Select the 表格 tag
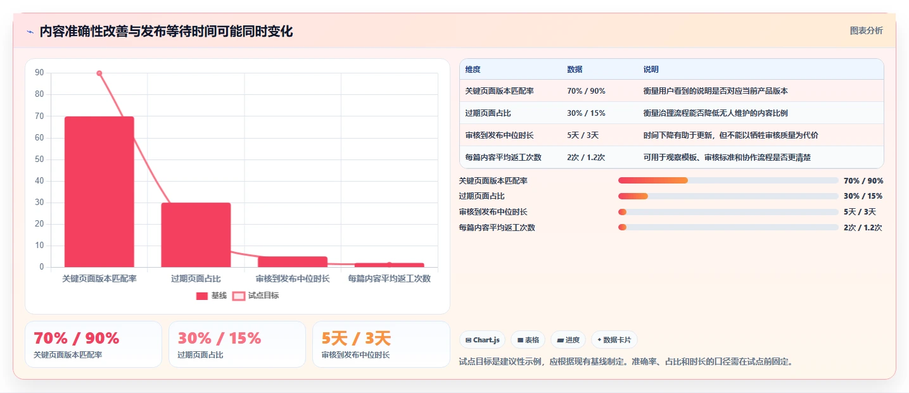 click(x=528, y=340)
